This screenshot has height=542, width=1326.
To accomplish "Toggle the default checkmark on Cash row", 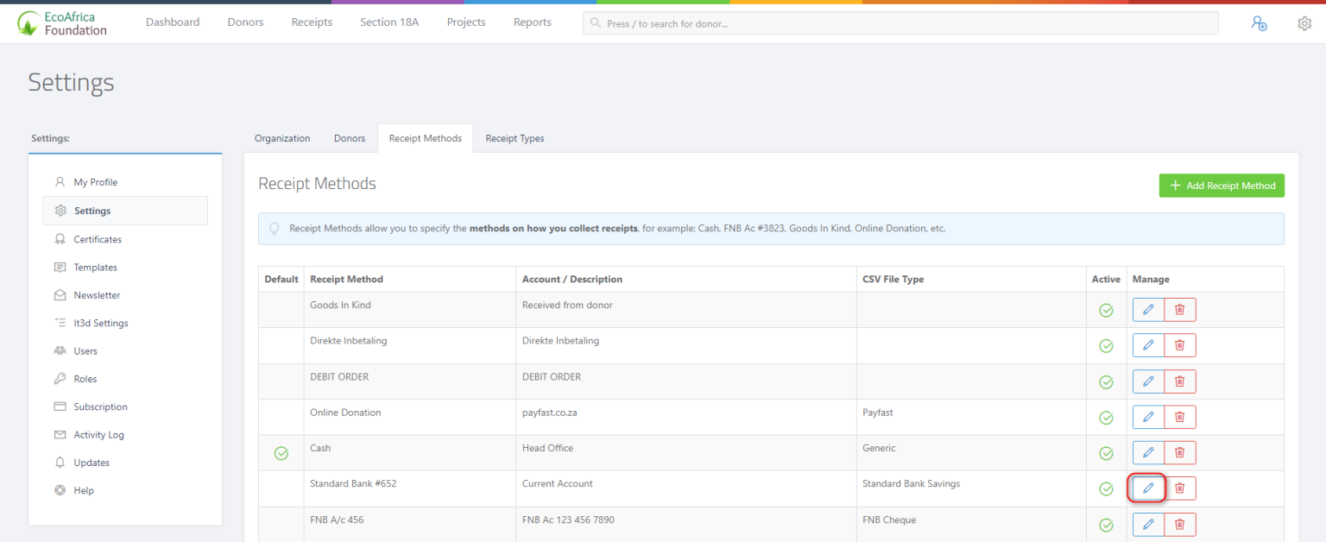I will click(281, 452).
